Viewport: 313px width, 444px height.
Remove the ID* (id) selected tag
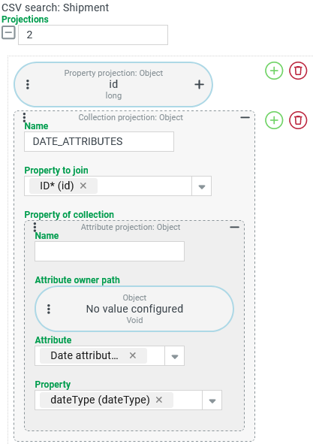coord(83,186)
